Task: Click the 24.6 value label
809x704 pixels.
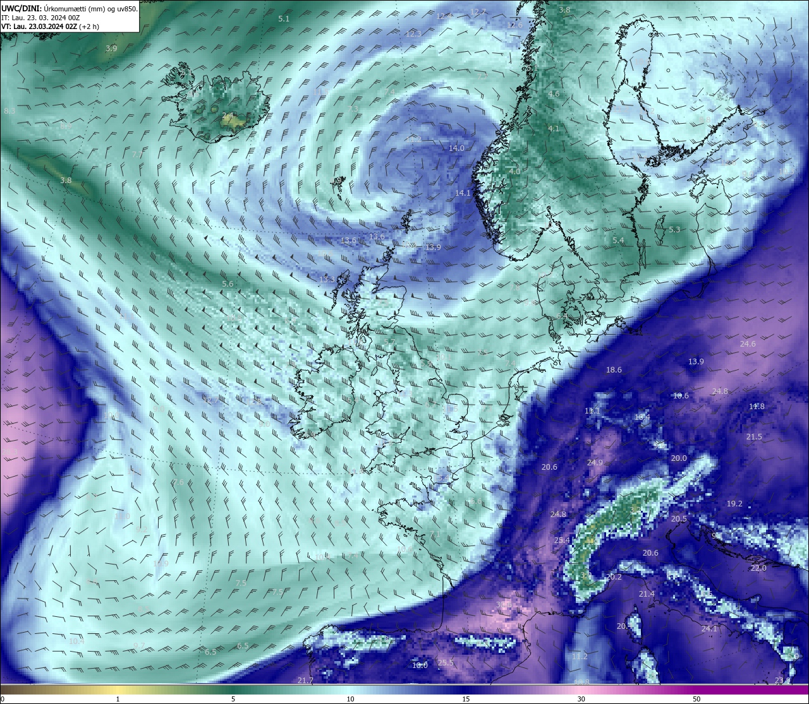Action: 748,343
